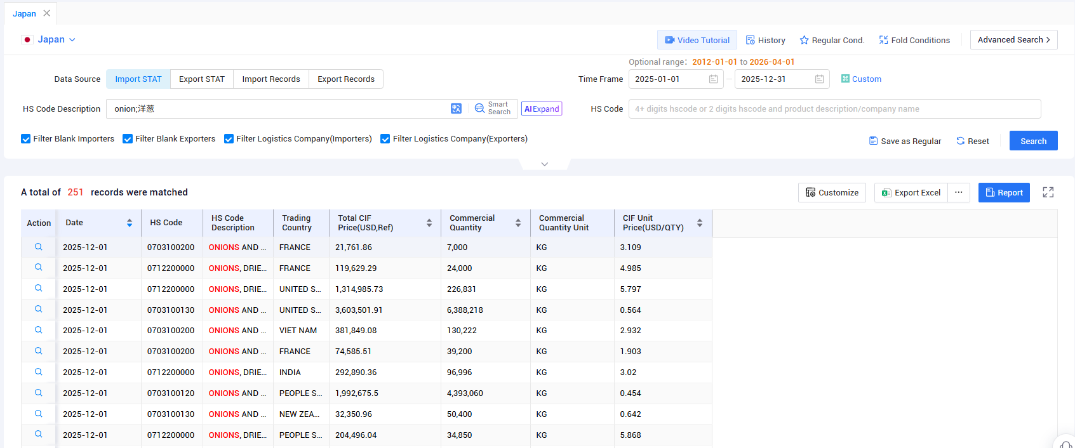View details for France 74,585.51 row
The image size is (1075, 448).
[39, 351]
